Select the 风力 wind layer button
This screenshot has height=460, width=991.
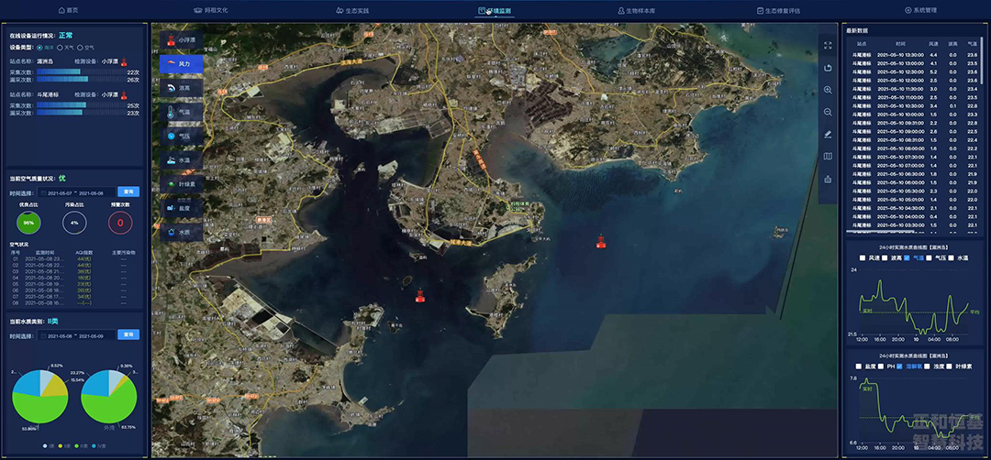coord(181,64)
